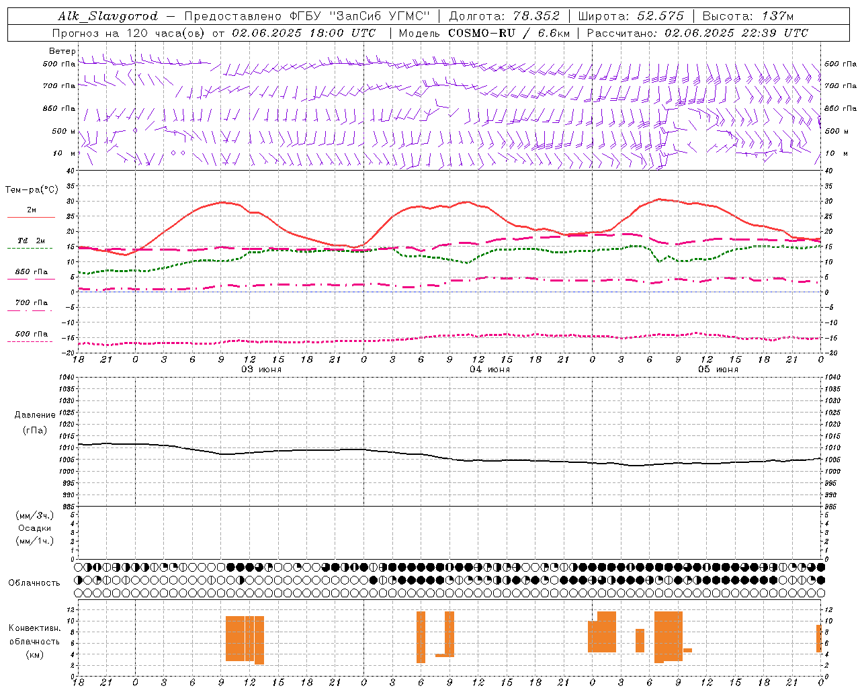Click the "Модель COSMO-RU / 6.6км" text
Screen dimensions: 860x688
click(x=484, y=33)
